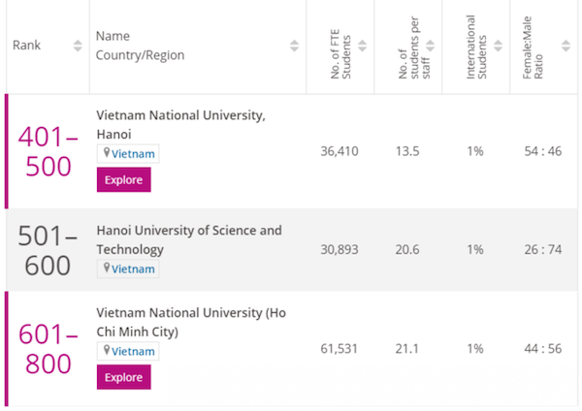The height and width of the screenshot is (411, 582).
Task: Open Hanoi University of Science and Technology
Action: [x=189, y=240]
